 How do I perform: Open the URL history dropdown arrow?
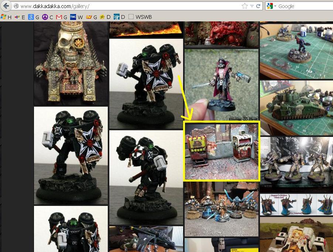[x=252, y=6]
